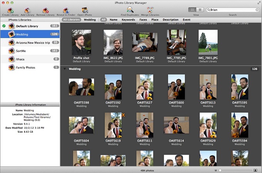
Task: Clear the Brian search text
Action: coord(257,10)
